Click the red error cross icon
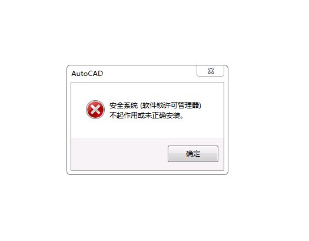 coord(95,110)
